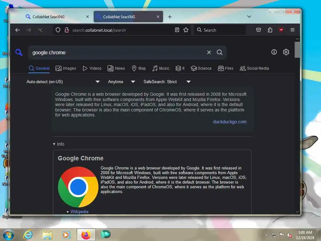Select the Science search category
321x241 pixels.
pos(201,68)
